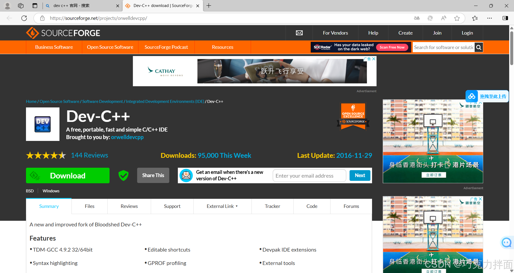Click the Home breadcrumb link
514x273 pixels.
click(31, 102)
